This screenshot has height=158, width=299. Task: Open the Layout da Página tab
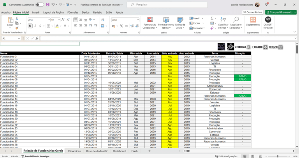pos(53,12)
